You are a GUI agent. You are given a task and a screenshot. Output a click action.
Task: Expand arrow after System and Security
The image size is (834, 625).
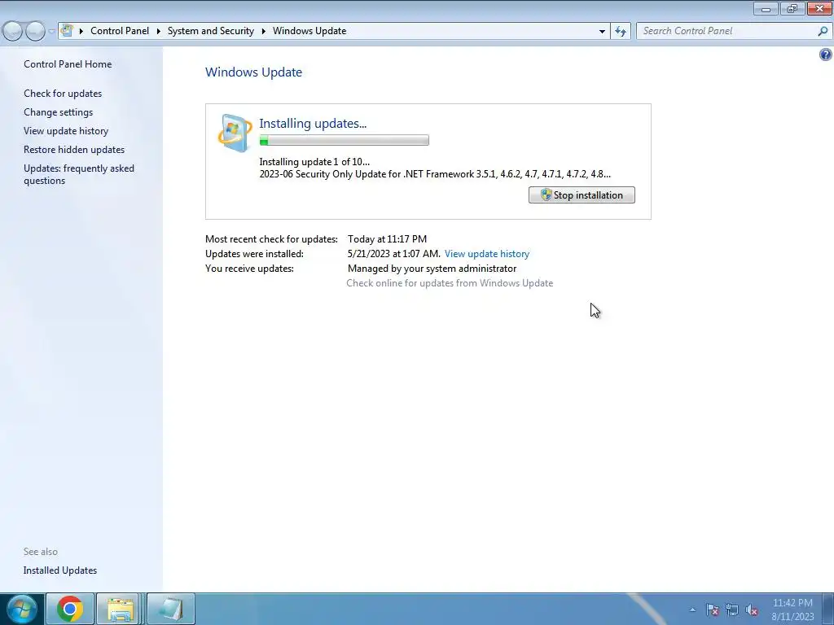click(263, 31)
